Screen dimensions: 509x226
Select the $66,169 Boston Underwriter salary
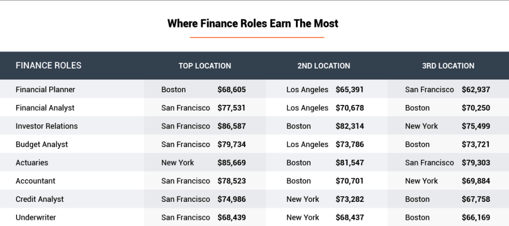pyautogui.click(x=476, y=217)
